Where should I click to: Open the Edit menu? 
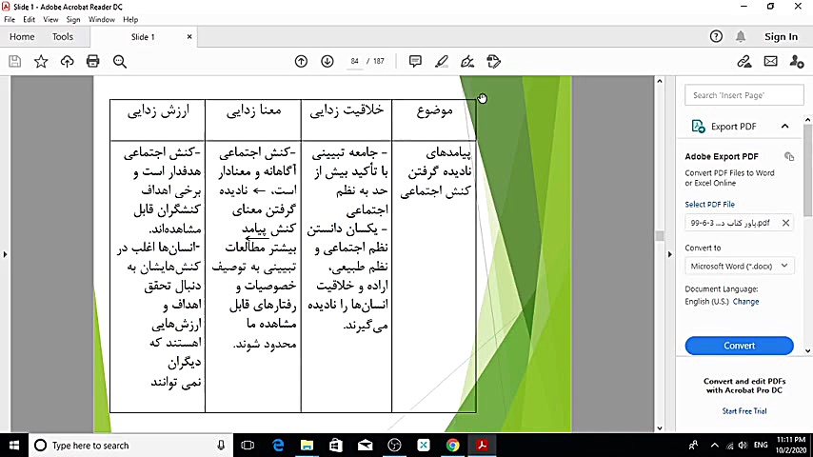[29, 19]
